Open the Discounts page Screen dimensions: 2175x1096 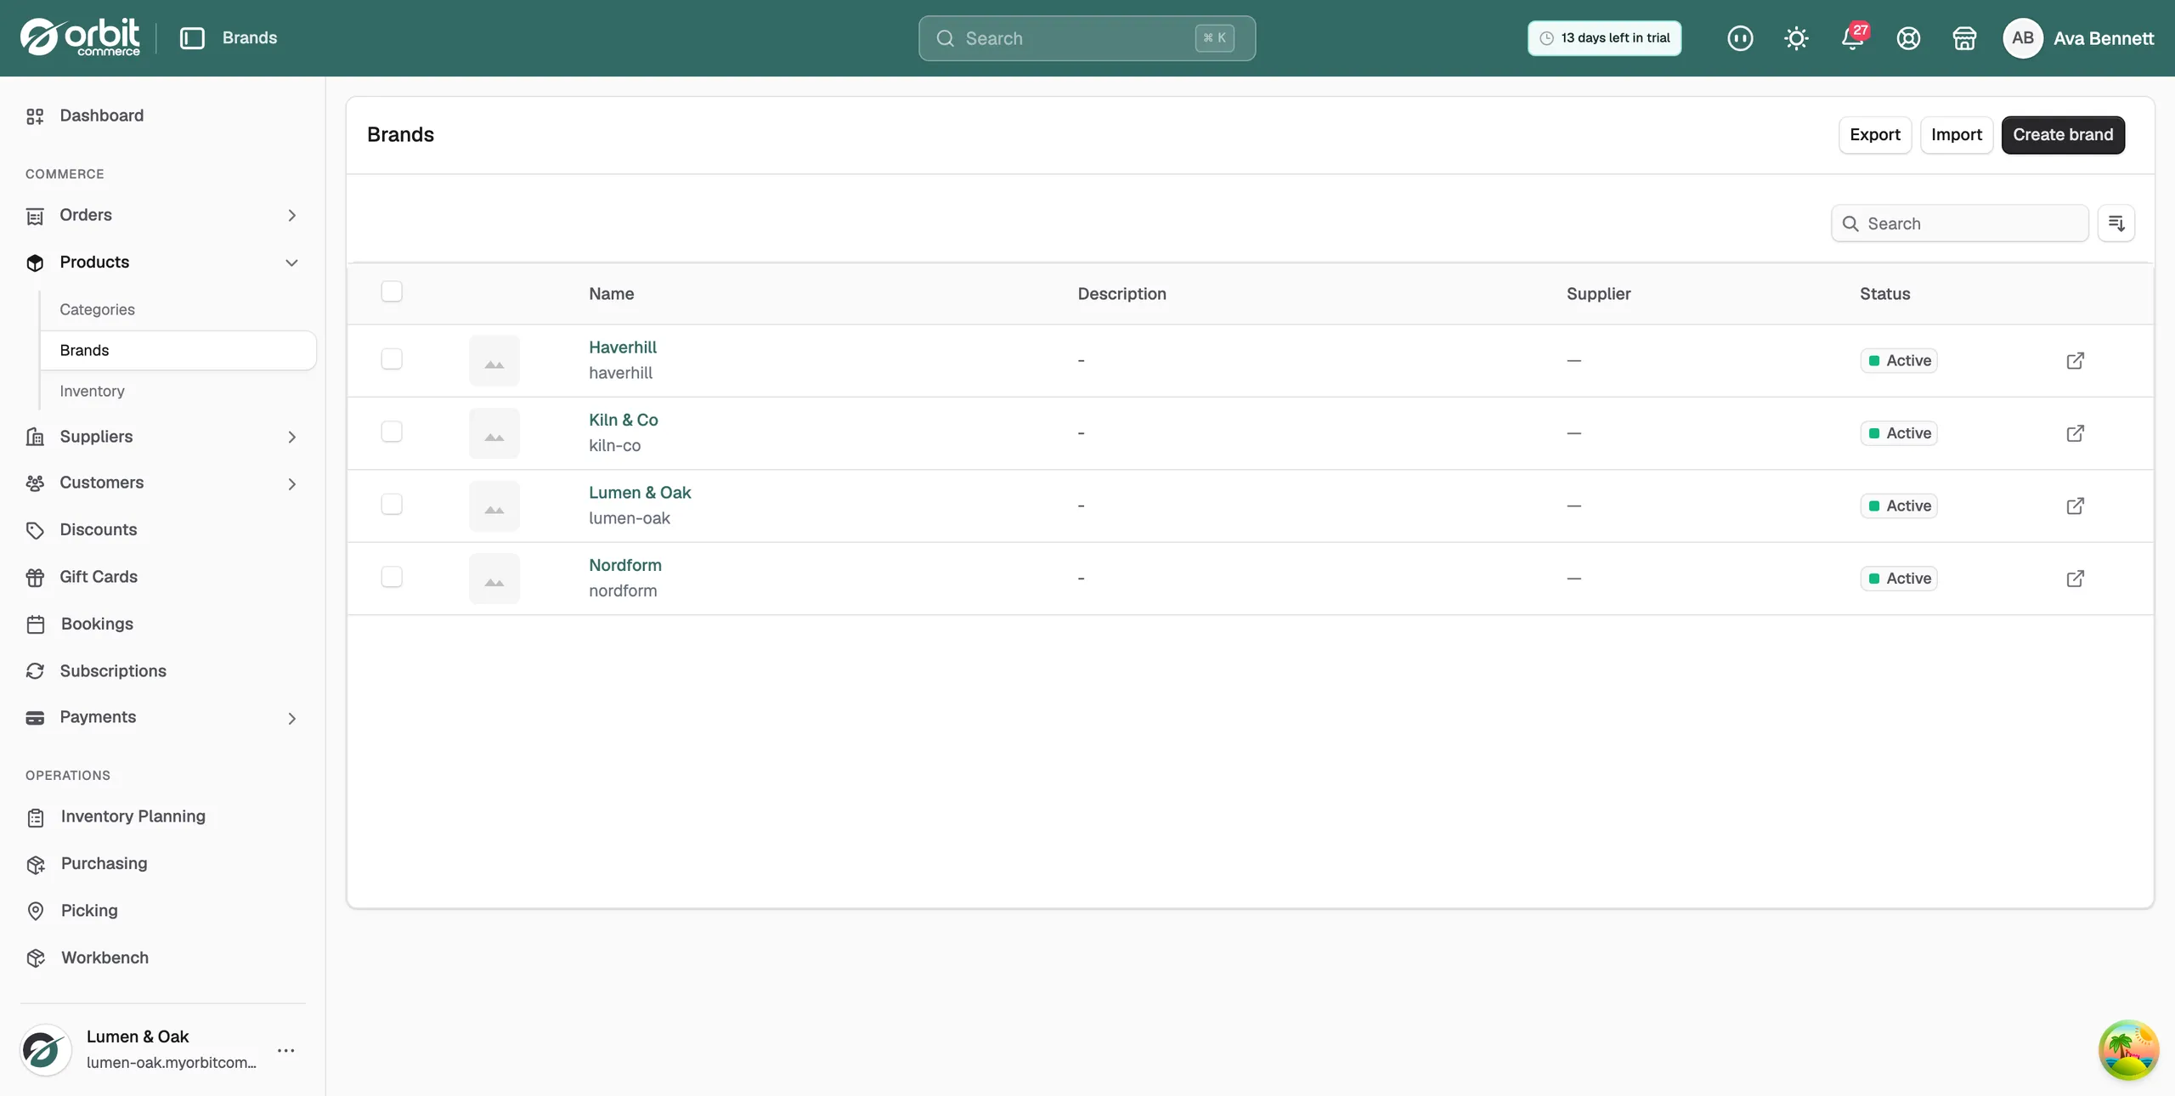[x=98, y=529]
